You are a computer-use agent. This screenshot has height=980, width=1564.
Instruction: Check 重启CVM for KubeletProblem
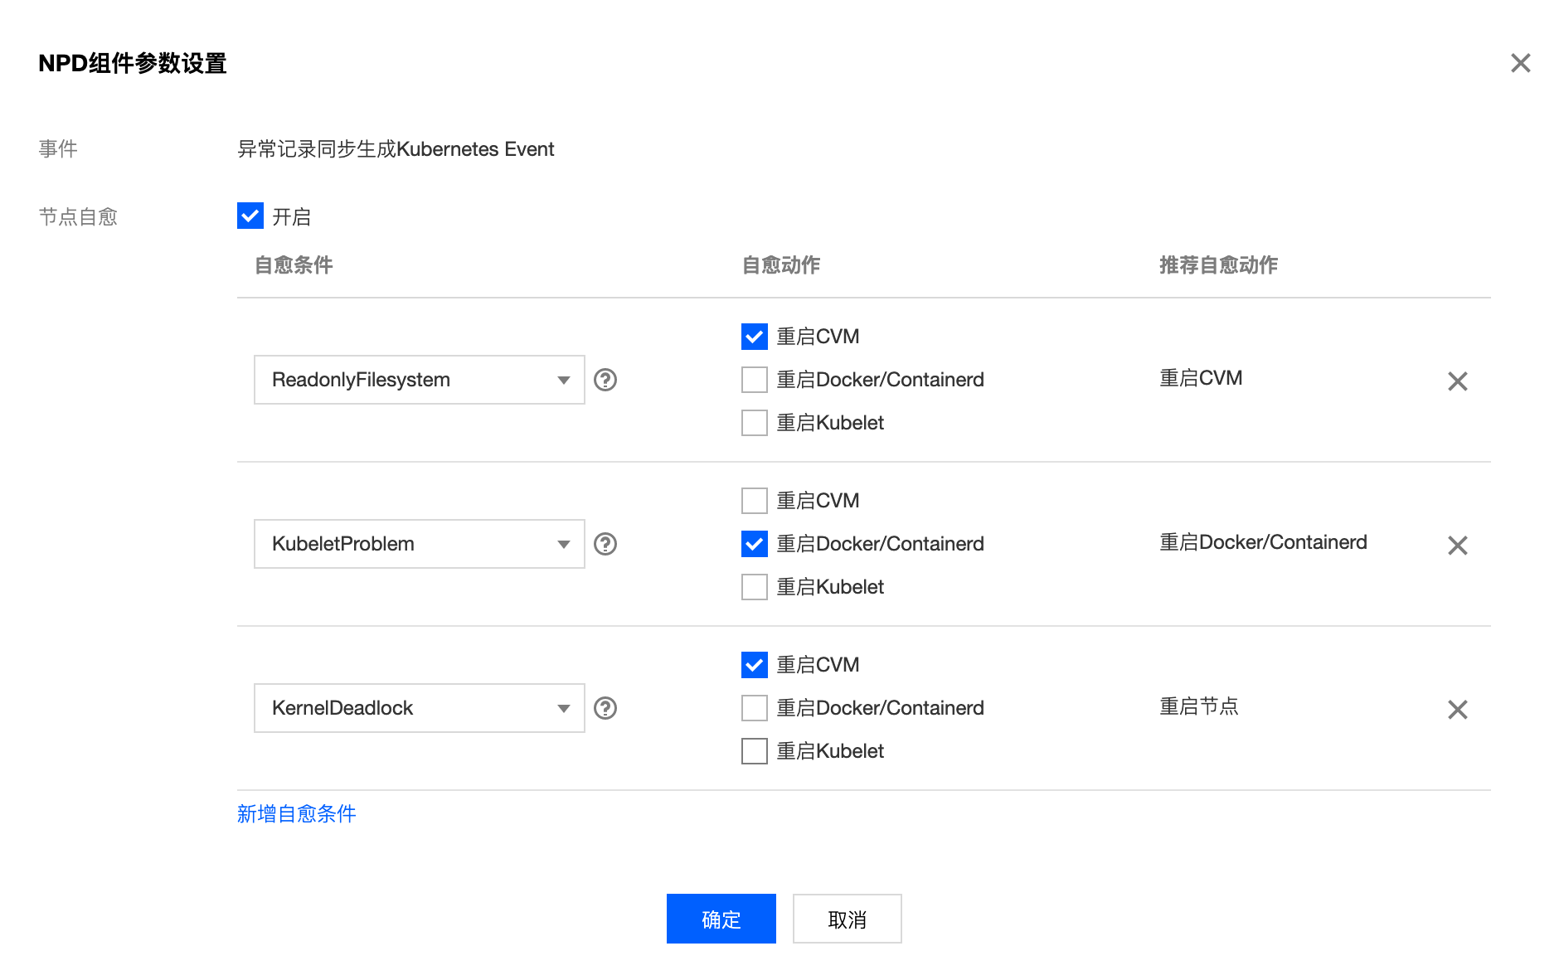[x=754, y=501]
